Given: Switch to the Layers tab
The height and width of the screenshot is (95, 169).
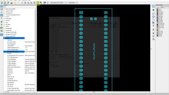Looking at the screenshot, I should pyautogui.click(x=158, y=7).
